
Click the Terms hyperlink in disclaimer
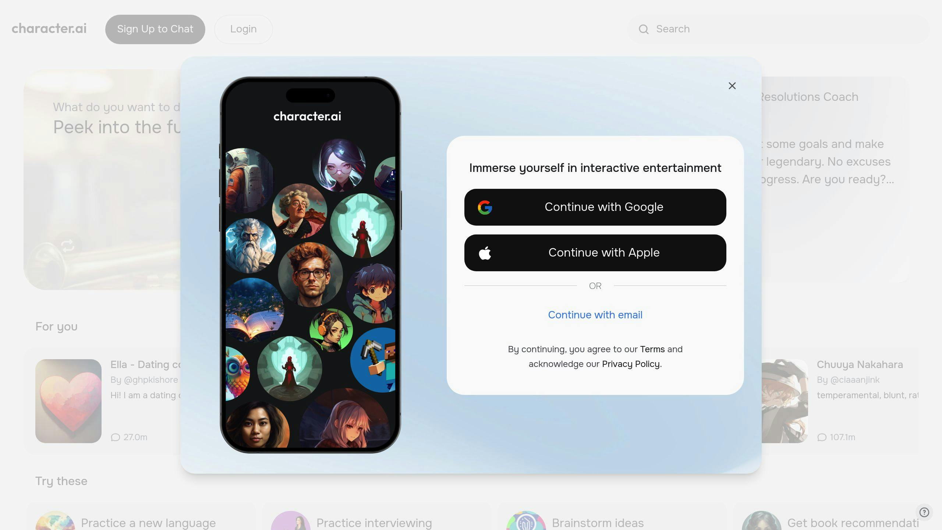click(x=652, y=349)
